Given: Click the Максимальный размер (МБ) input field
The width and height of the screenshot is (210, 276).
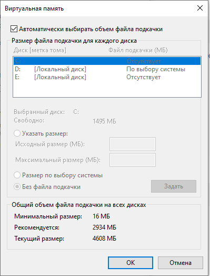Looking at the screenshot, I should click(133, 160).
